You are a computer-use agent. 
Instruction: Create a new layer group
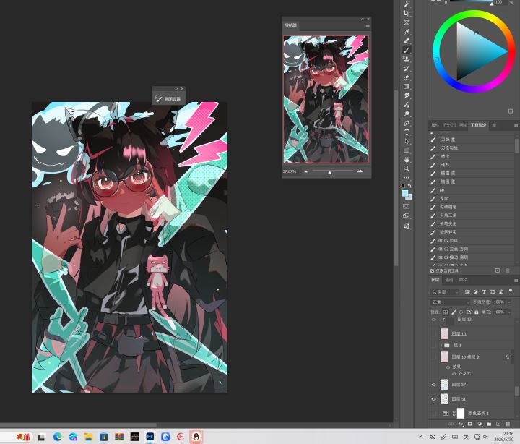tap(489, 424)
